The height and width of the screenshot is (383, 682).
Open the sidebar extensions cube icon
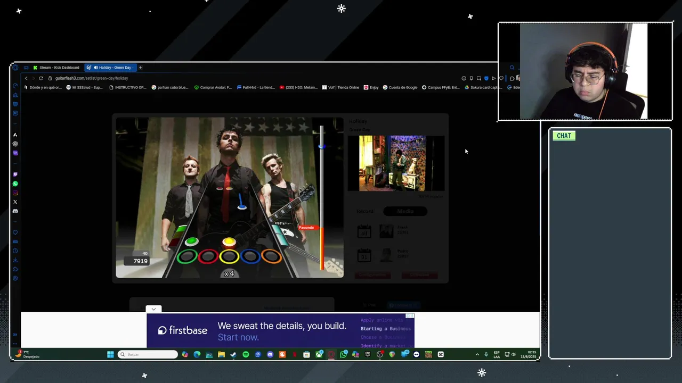point(15,269)
